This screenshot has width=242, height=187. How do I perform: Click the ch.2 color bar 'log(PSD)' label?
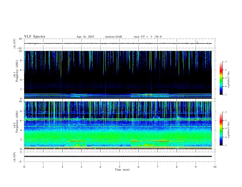[x=229, y=130]
